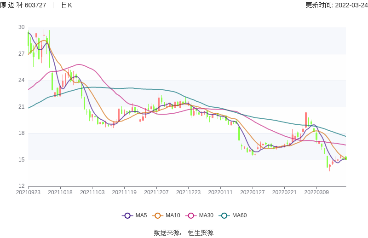Click the 30 price label on the y-axis
Screen dimensions: 368x238
tap(22, 27)
